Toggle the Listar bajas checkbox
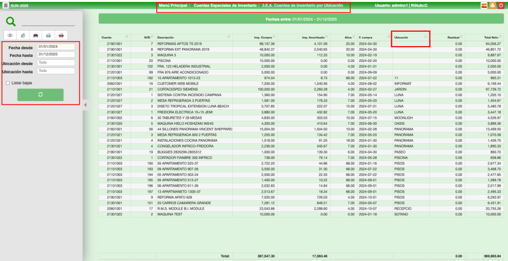This screenshot has height=261, width=508. click(8, 83)
